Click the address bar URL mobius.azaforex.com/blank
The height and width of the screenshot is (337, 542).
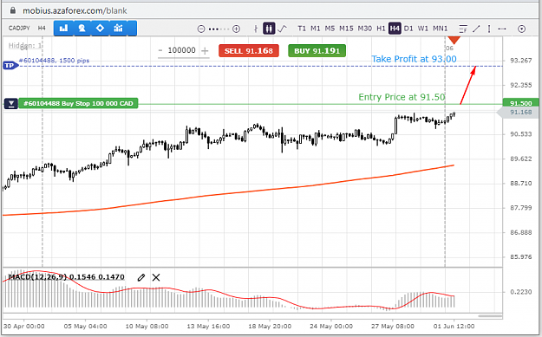point(75,10)
